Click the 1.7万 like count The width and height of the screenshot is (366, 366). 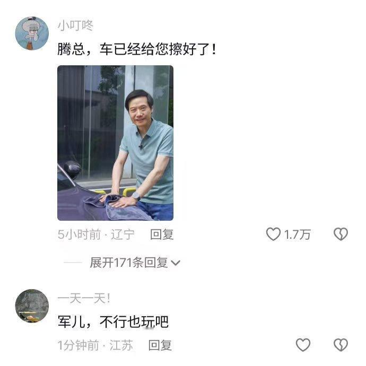point(297,234)
